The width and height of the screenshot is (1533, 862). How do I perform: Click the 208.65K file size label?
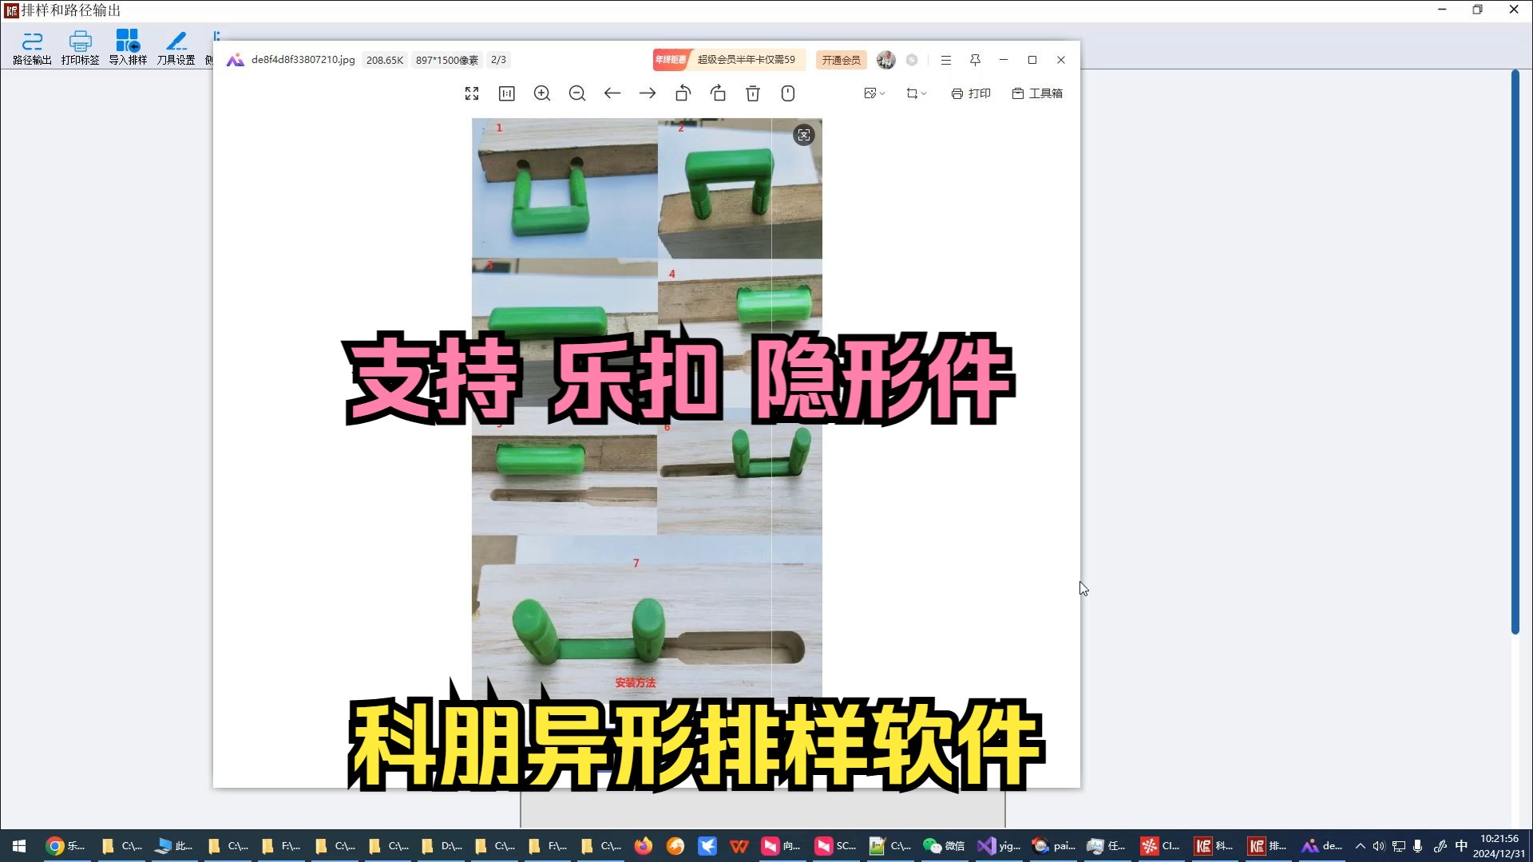pos(385,60)
